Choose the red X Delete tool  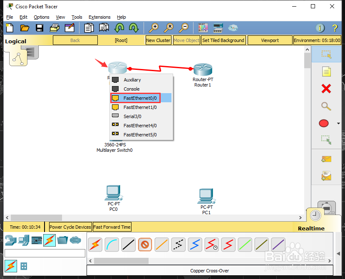coord(326,89)
